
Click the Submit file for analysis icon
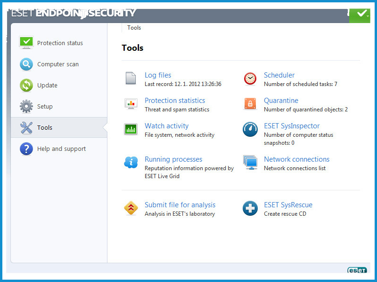click(131, 208)
